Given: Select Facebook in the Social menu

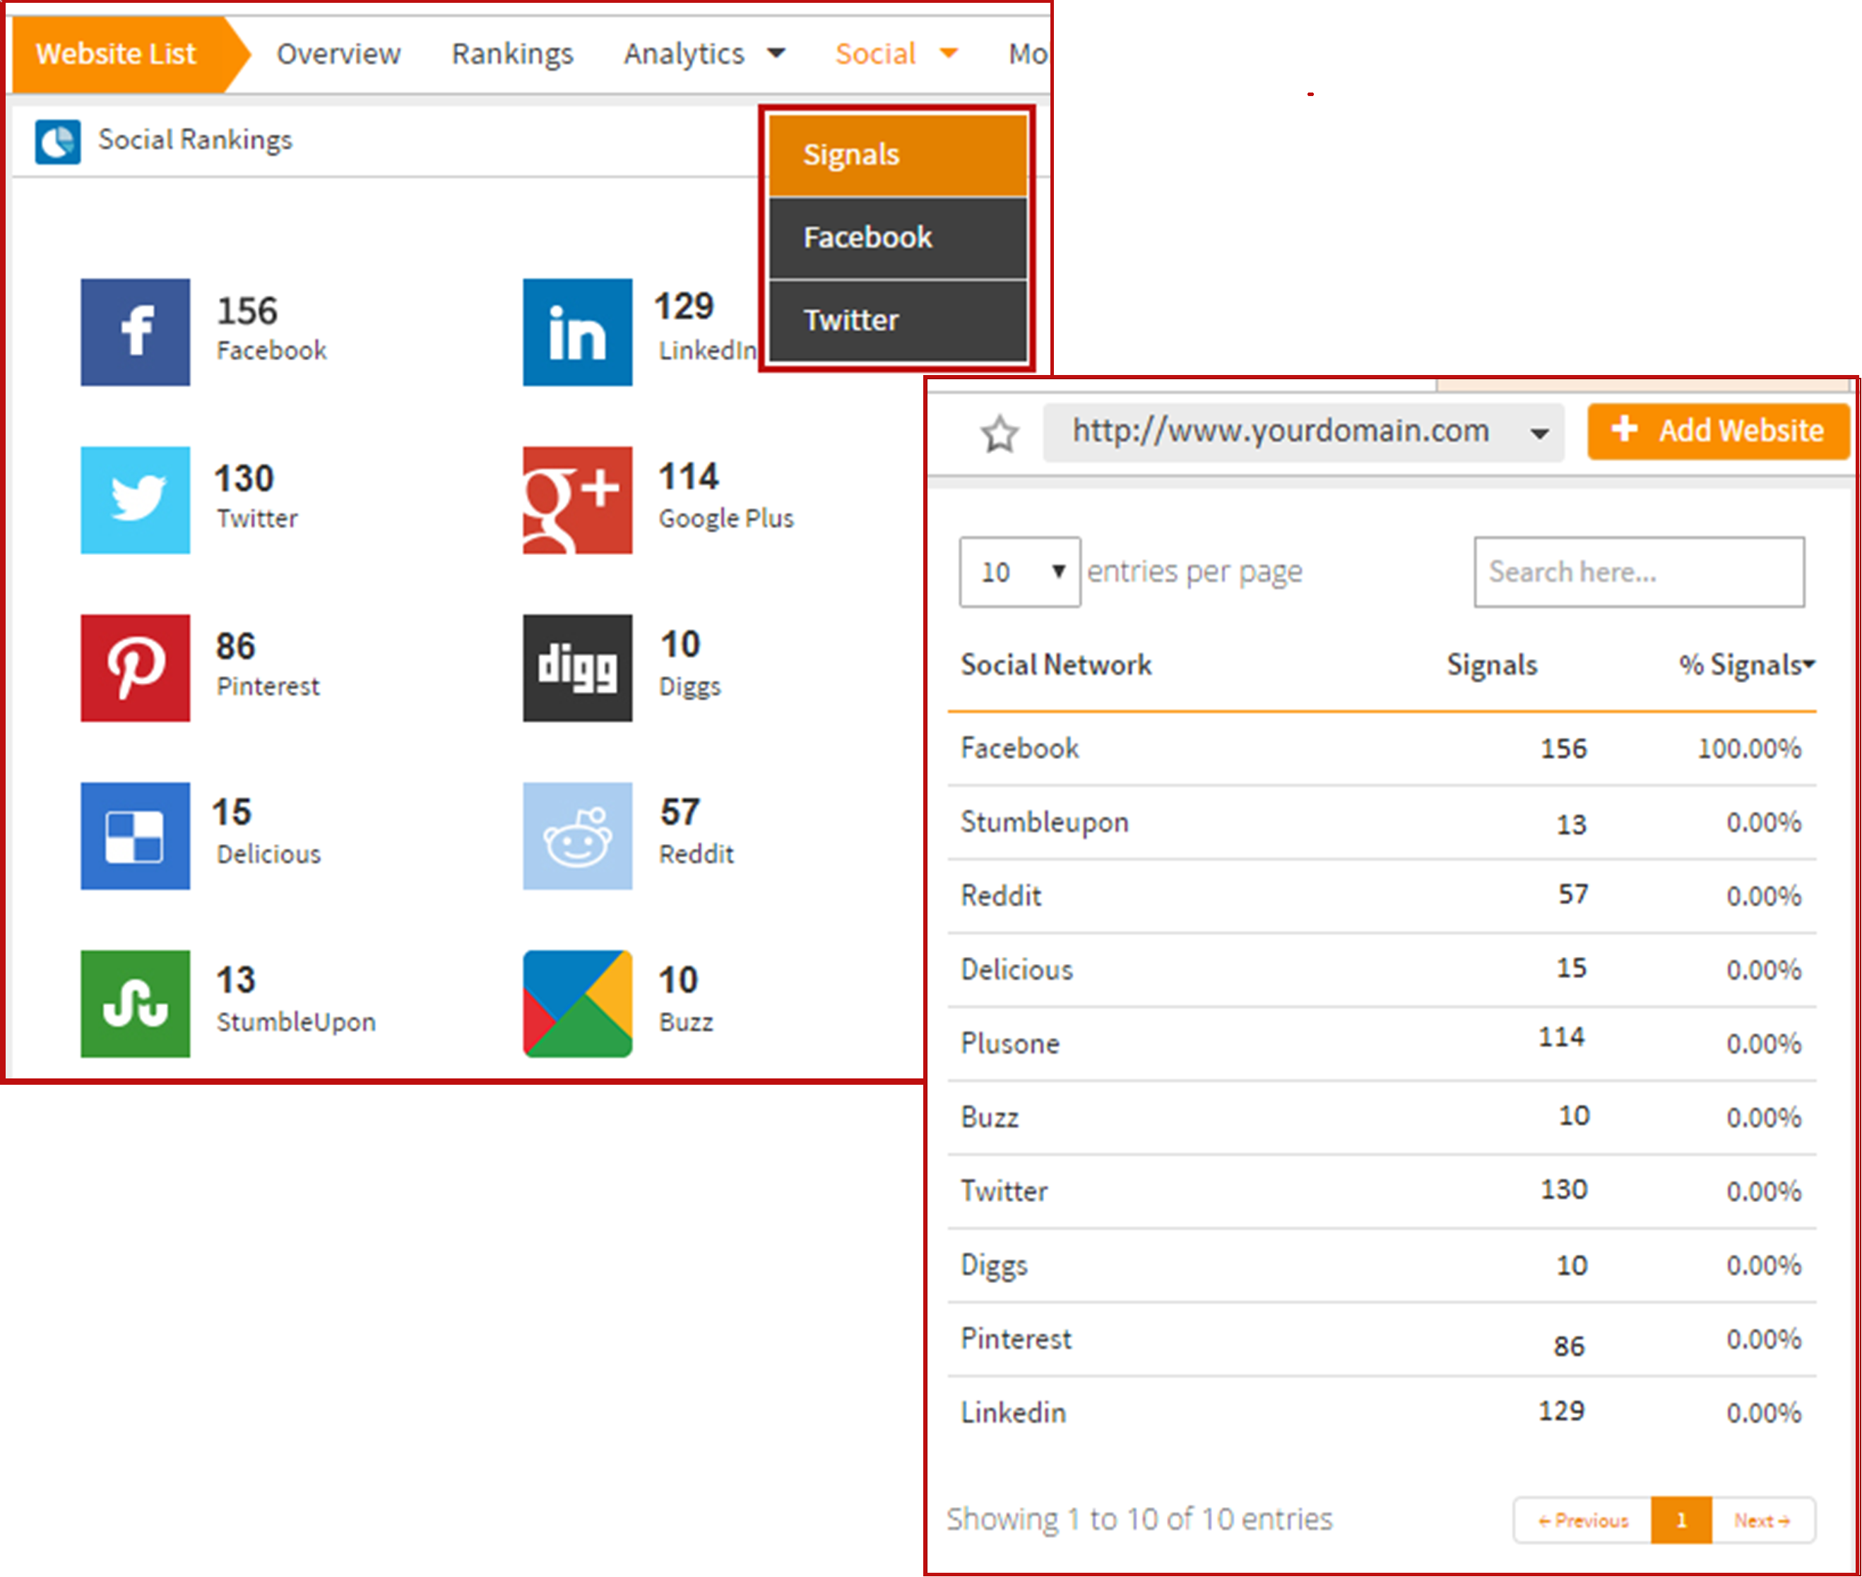Looking at the screenshot, I should (898, 238).
